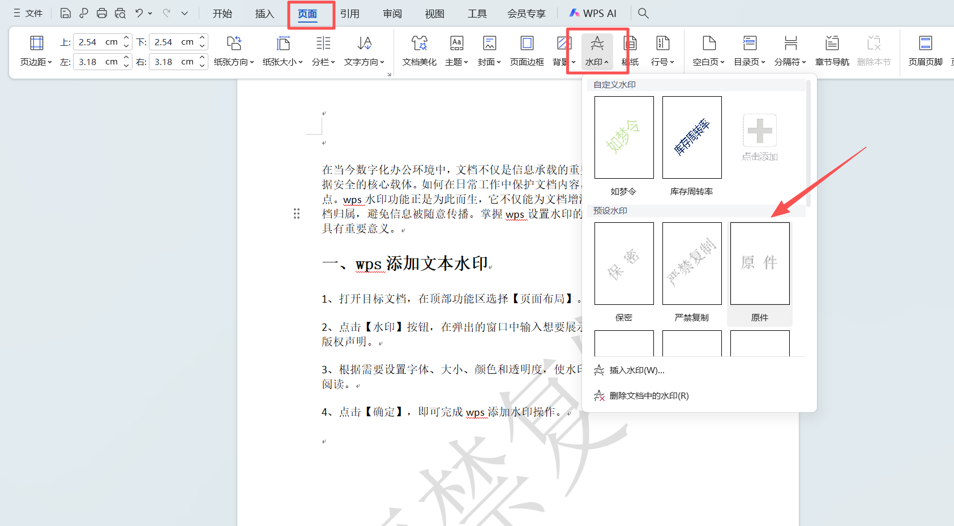Screen dimensions: 954x526
Task: Click the WPS AI button
Action: pos(593,13)
